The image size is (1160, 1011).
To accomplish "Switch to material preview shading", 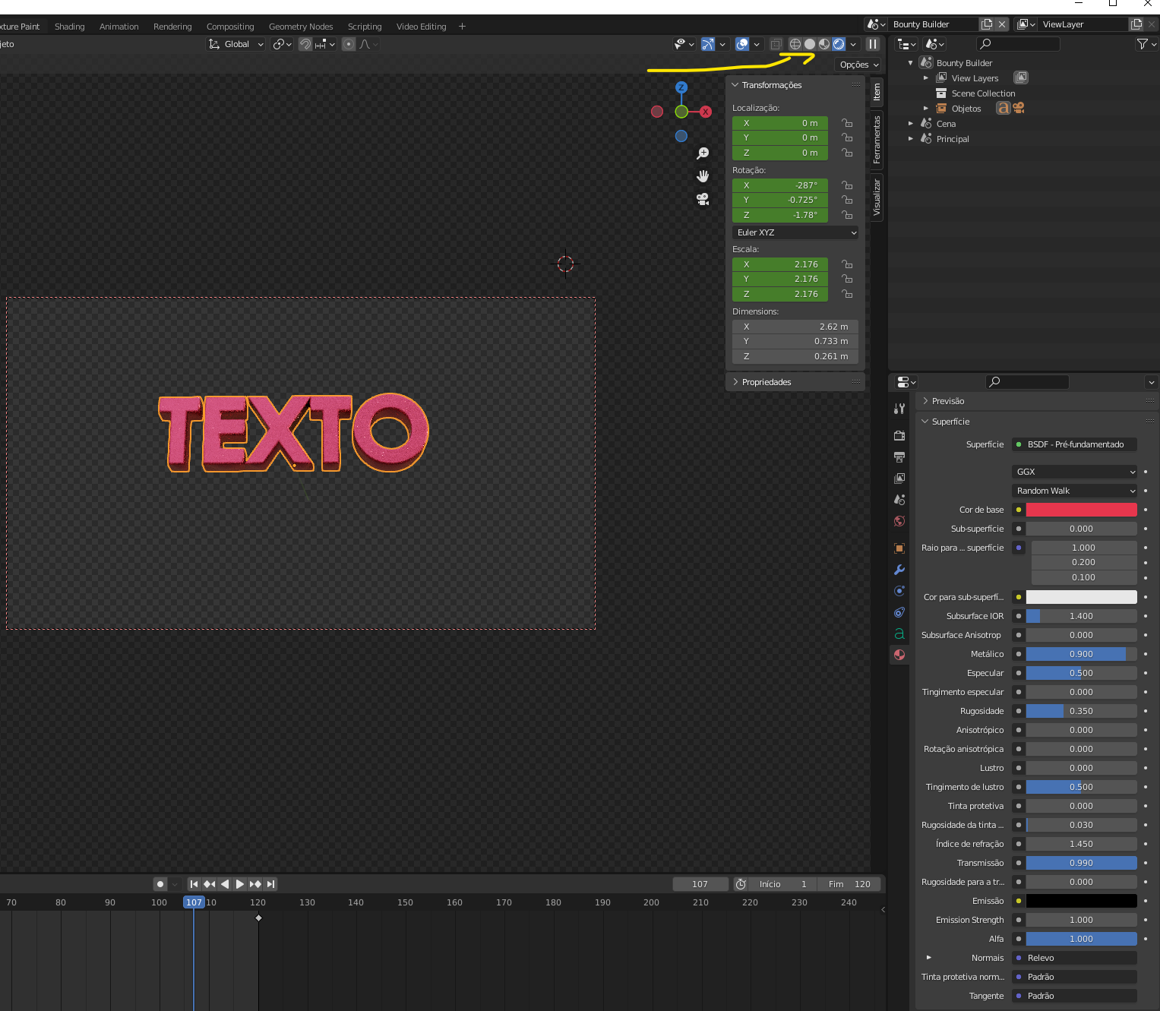I will pyautogui.click(x=824, y=44).
